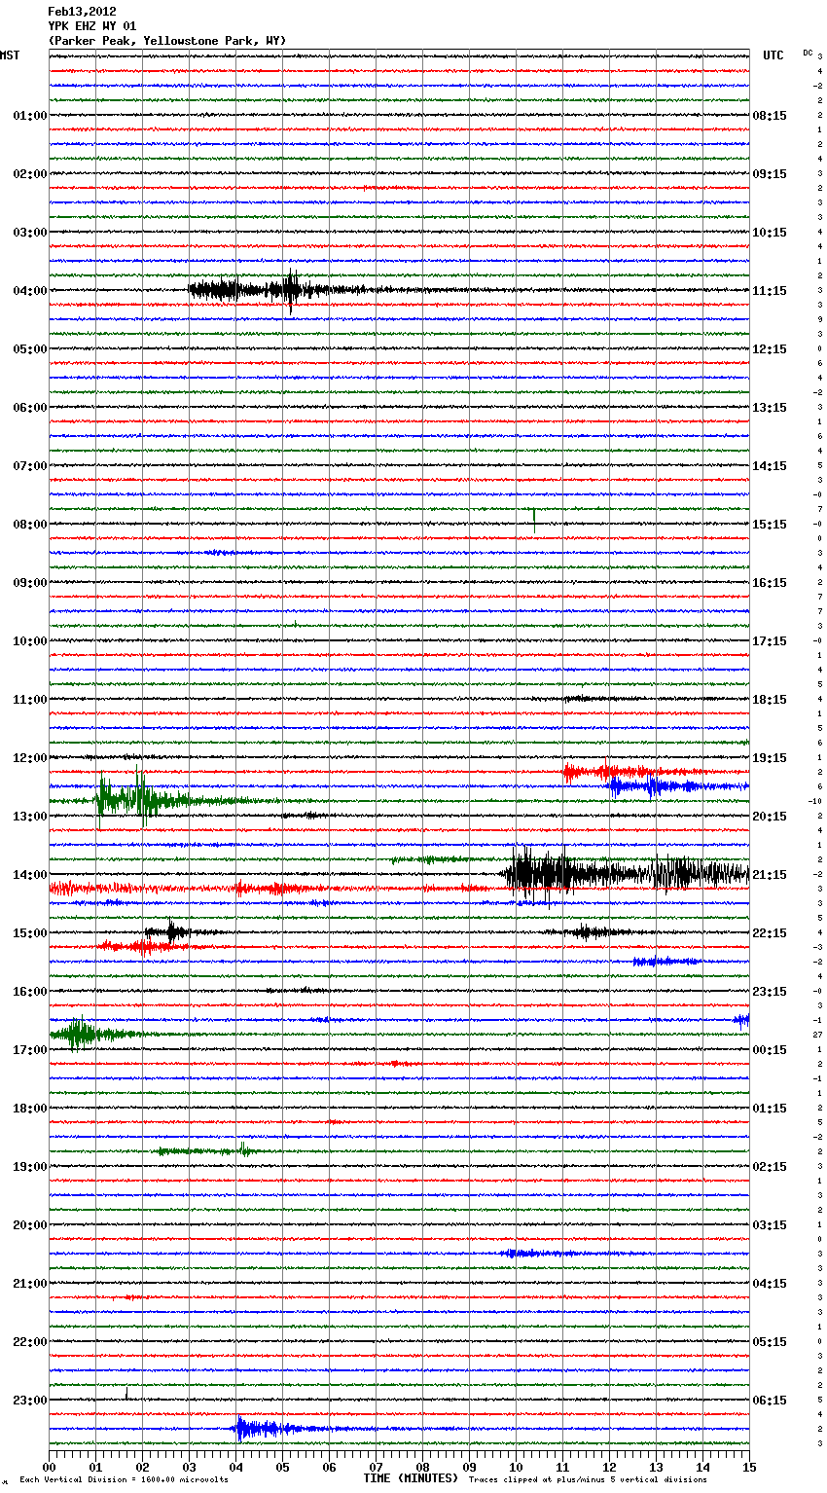Select the 04:00 MST time label
The height and width of the screenshot is (1493, 827).
(30, 291)
